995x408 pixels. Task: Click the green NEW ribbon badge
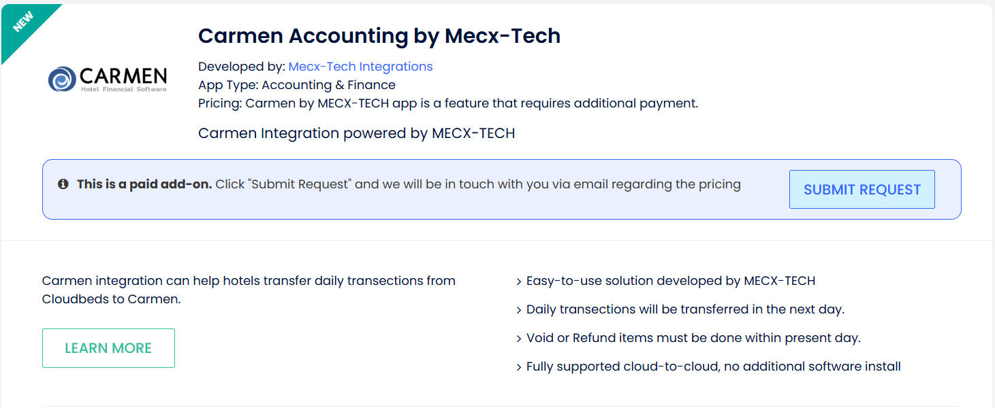pos(25,22)
